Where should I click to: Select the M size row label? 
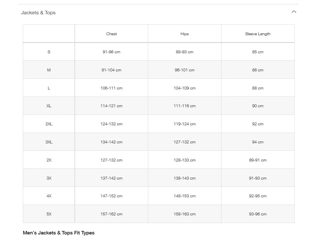pyautogui.click(x=49, y=70)
